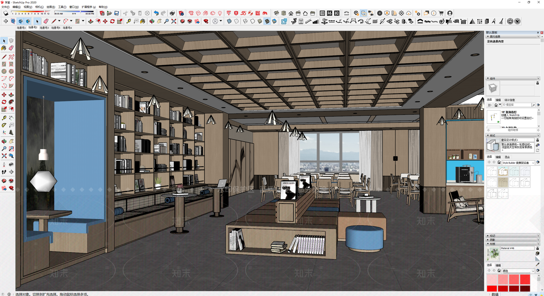Click the 3D 模型库 search field
The image size is (544, 296).
pyautogui.click(x=516, y=105)
